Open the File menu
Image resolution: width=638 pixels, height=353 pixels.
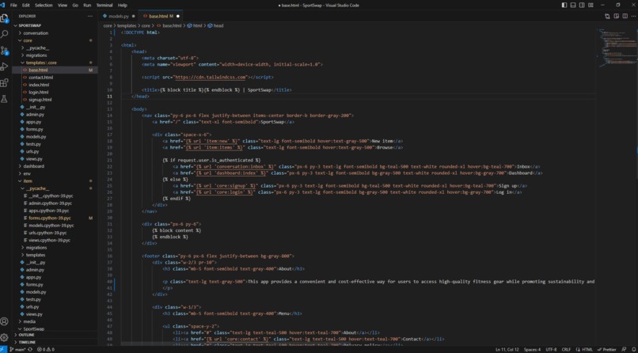coord(13,6)
